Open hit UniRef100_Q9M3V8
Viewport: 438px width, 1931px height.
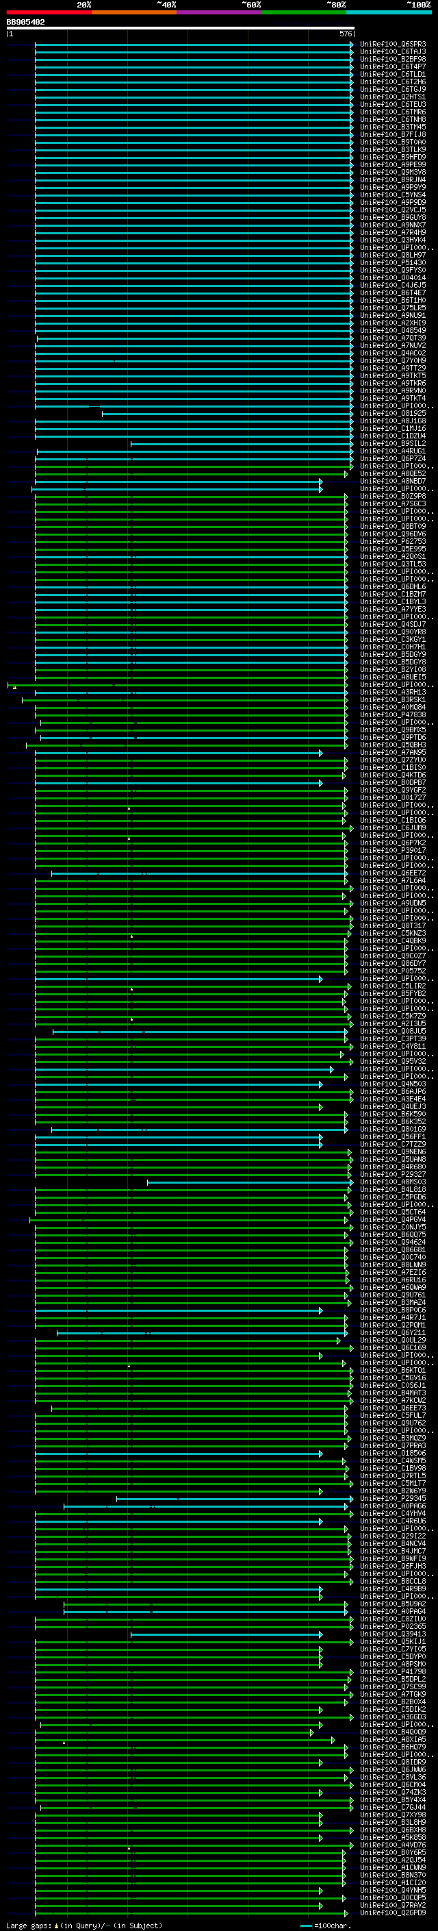pyautogui.click(x=393, y=173)
